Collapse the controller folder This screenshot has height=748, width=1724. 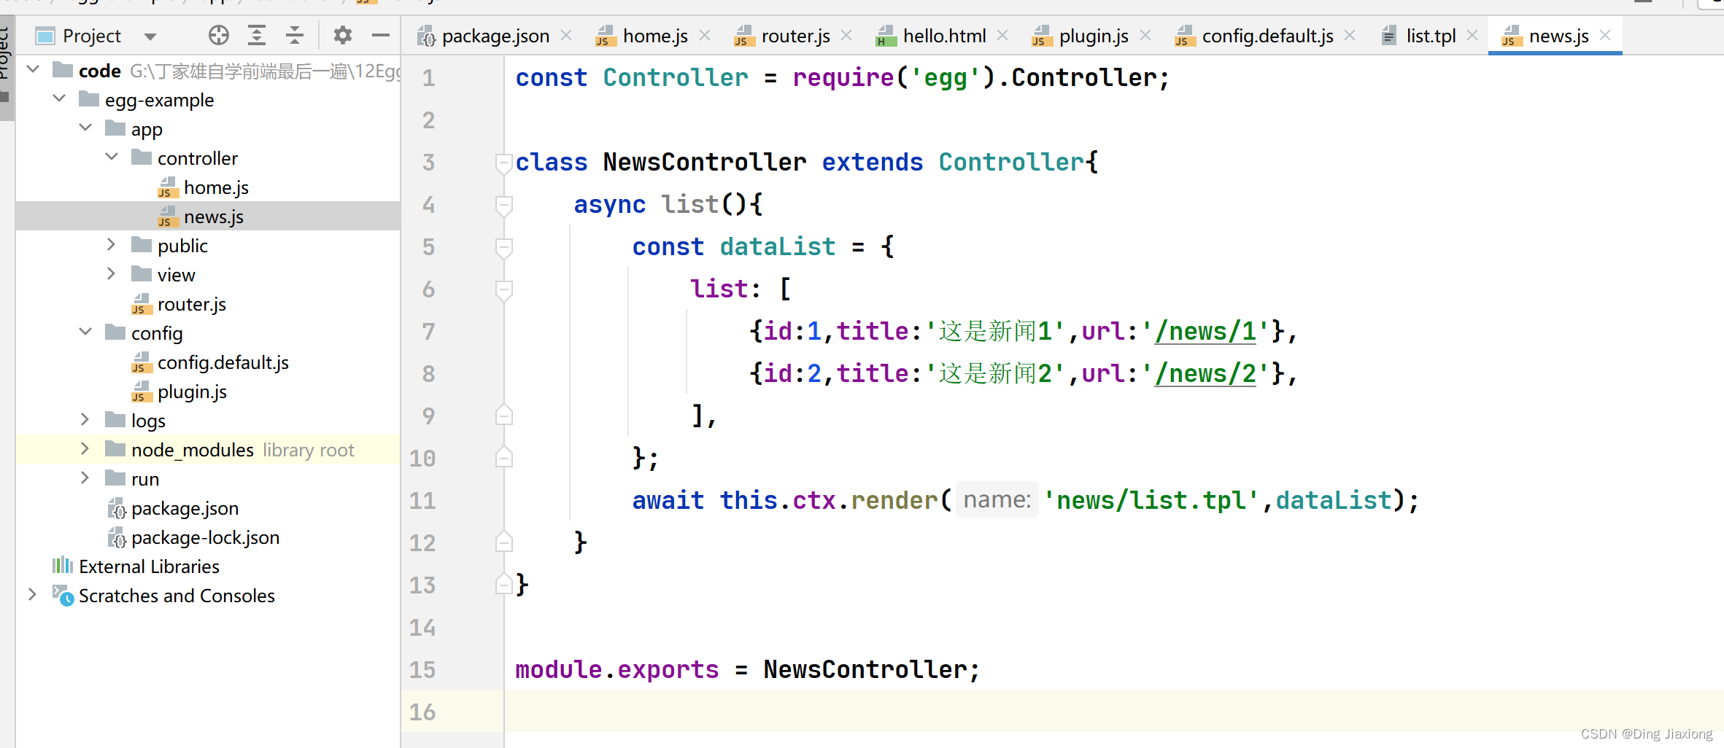point(112,157)
